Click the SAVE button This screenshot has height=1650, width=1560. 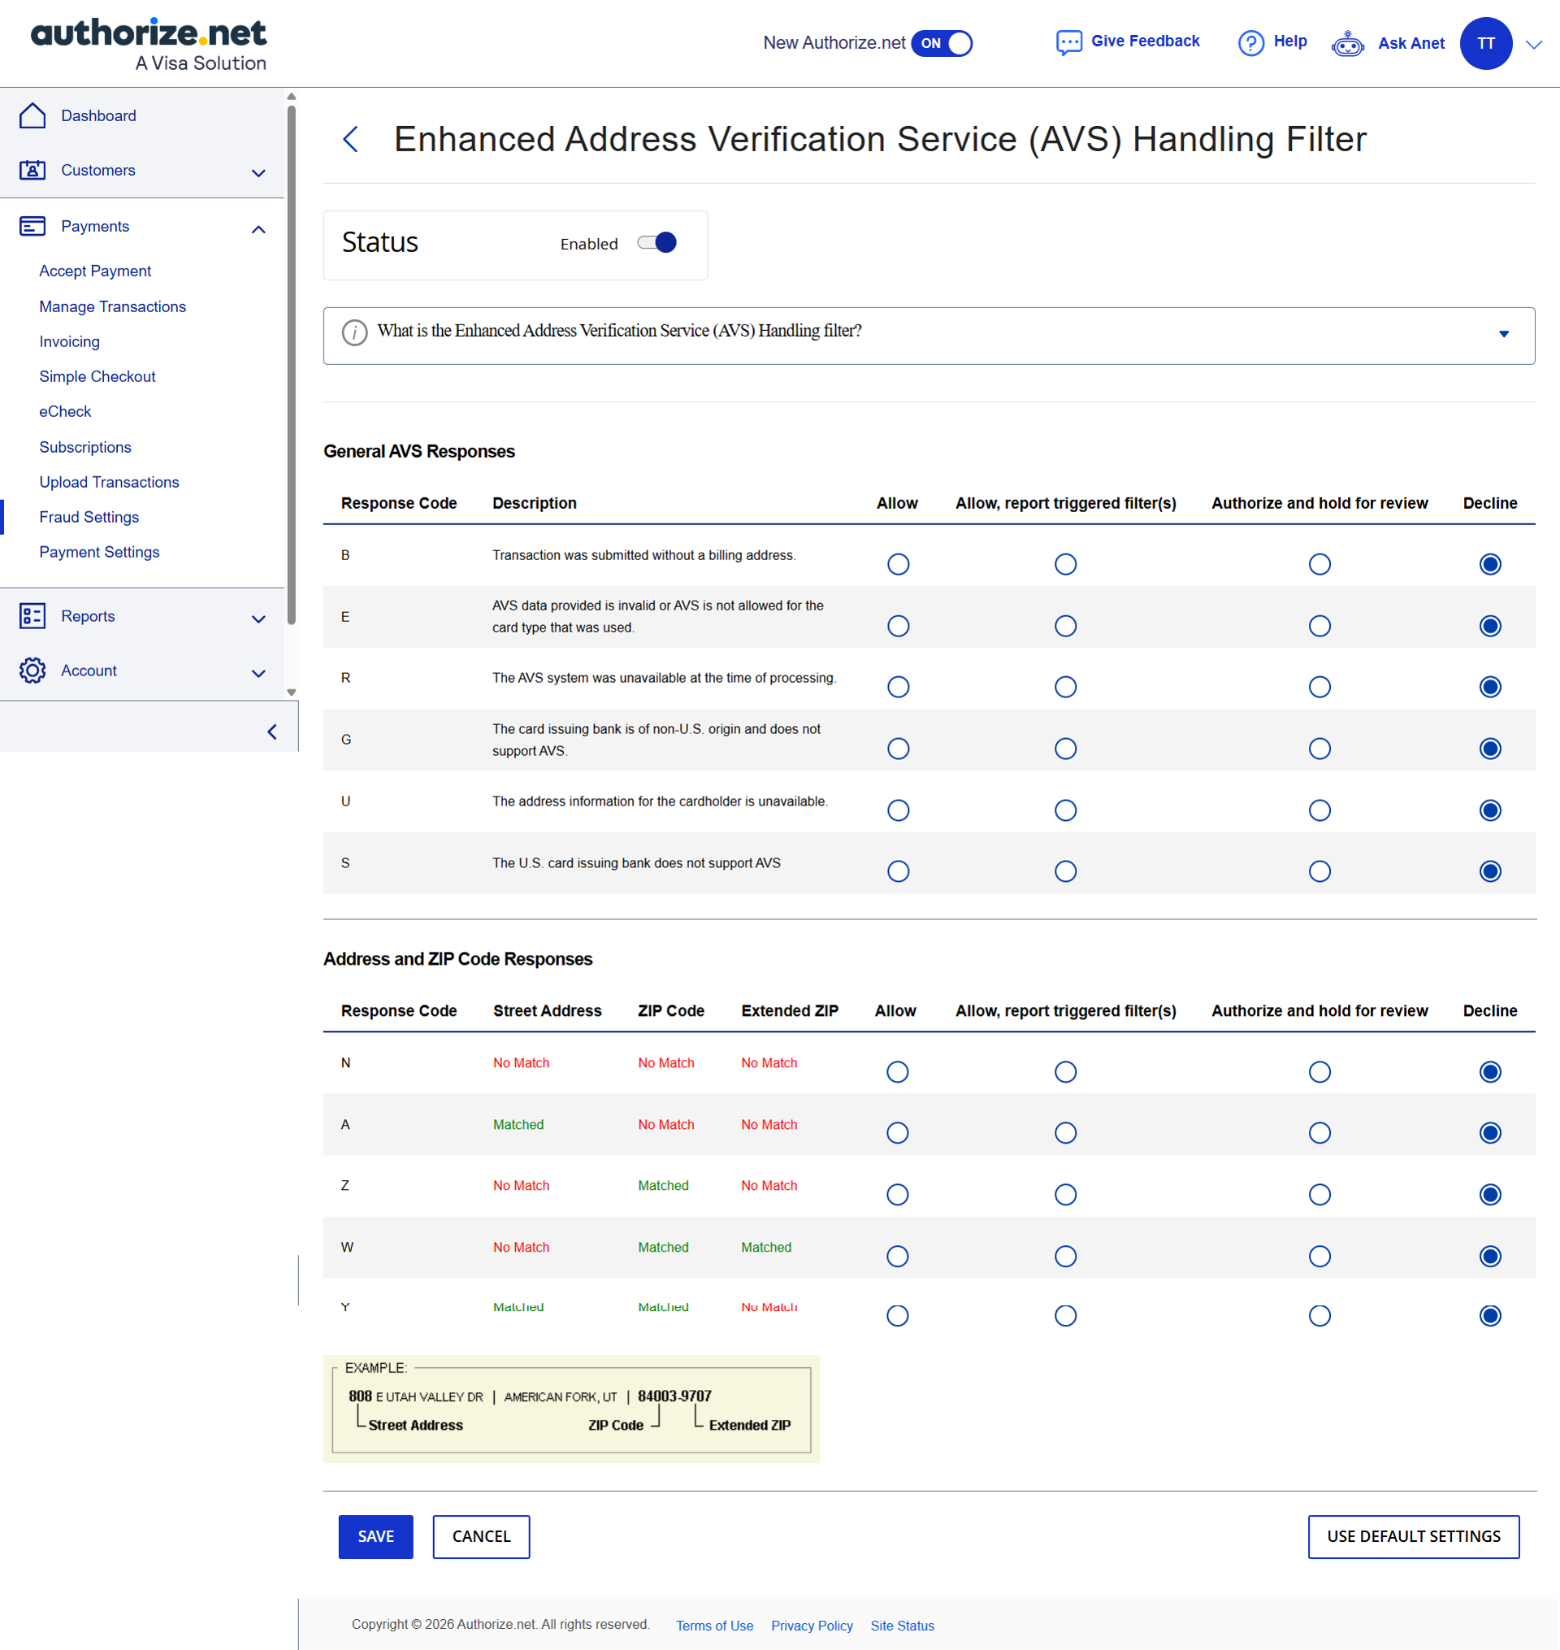tap(376, 1537)
